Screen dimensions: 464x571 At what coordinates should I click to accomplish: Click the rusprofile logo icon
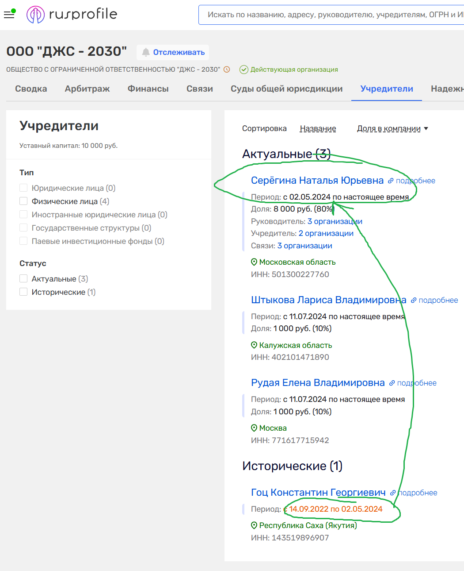35,15
